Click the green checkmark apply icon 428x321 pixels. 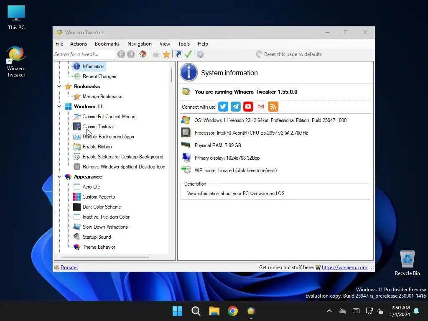pos(188,54)
